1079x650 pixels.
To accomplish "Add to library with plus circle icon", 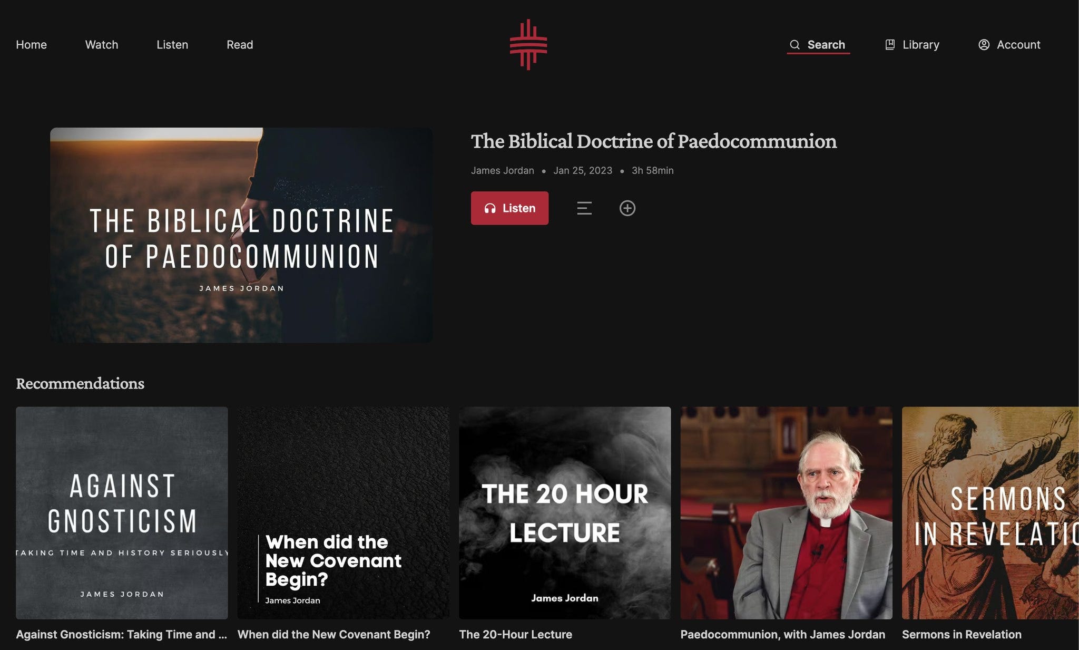I will click(x=627, y=208).
